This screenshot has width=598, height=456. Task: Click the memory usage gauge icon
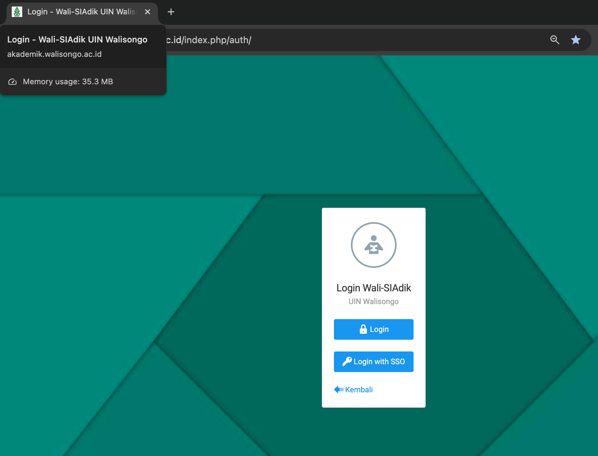(12, 82)
